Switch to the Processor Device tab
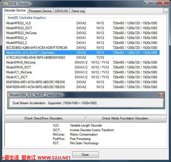This screenshot has height=162, width=171. (x=40, y=11)
